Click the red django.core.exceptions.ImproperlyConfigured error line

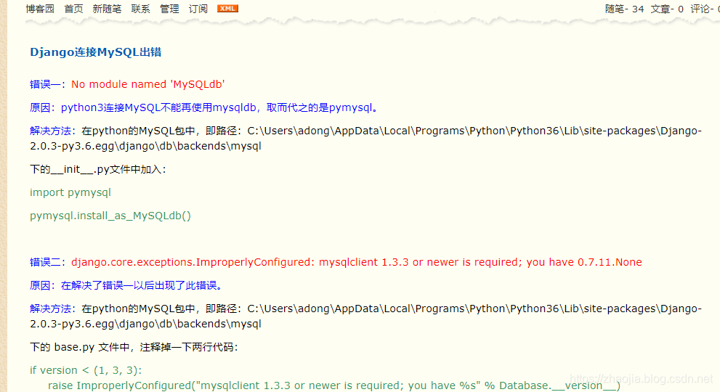click(x=356, y=262)
